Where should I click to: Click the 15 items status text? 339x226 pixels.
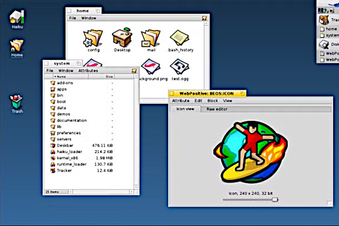click(52, 192)
